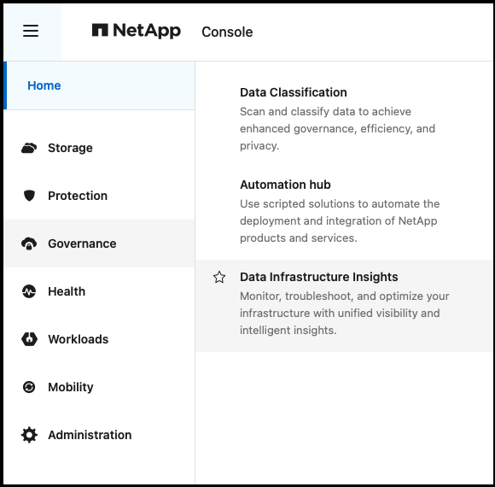Open the Storage menu

click(99, 148)
